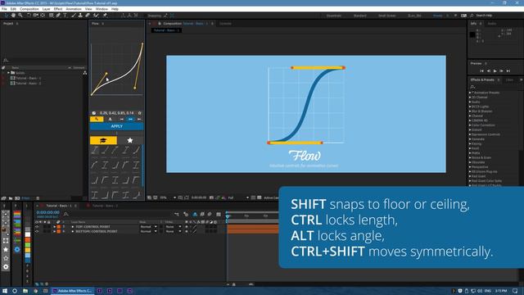Select the Puppet Pin tool
Viewport: 524px width, 295px height.
pyautogui.click(x=105, y=16)
